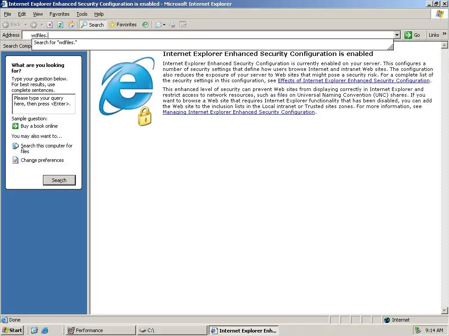Click the Done page icon in status bar
Viewport: 449px width, 336px height.
pyautogui.click(x=4, y=320)
